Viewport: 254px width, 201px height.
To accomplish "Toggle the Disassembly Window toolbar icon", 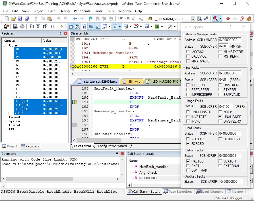I will pyautogui.click(x=77, y=27).
